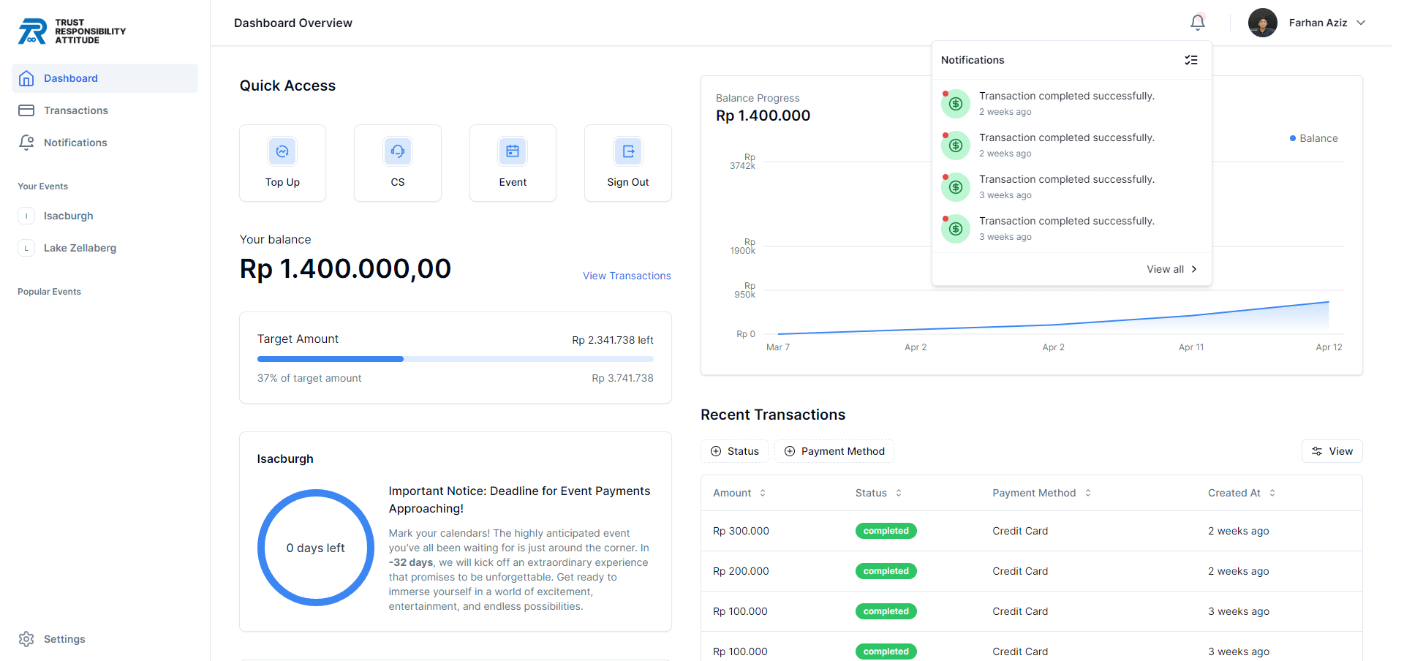Viewport: 1404px width, 661px height.
Task: Open the notification bell icon
Action: pyautogui.click(x=1197, y=23)
